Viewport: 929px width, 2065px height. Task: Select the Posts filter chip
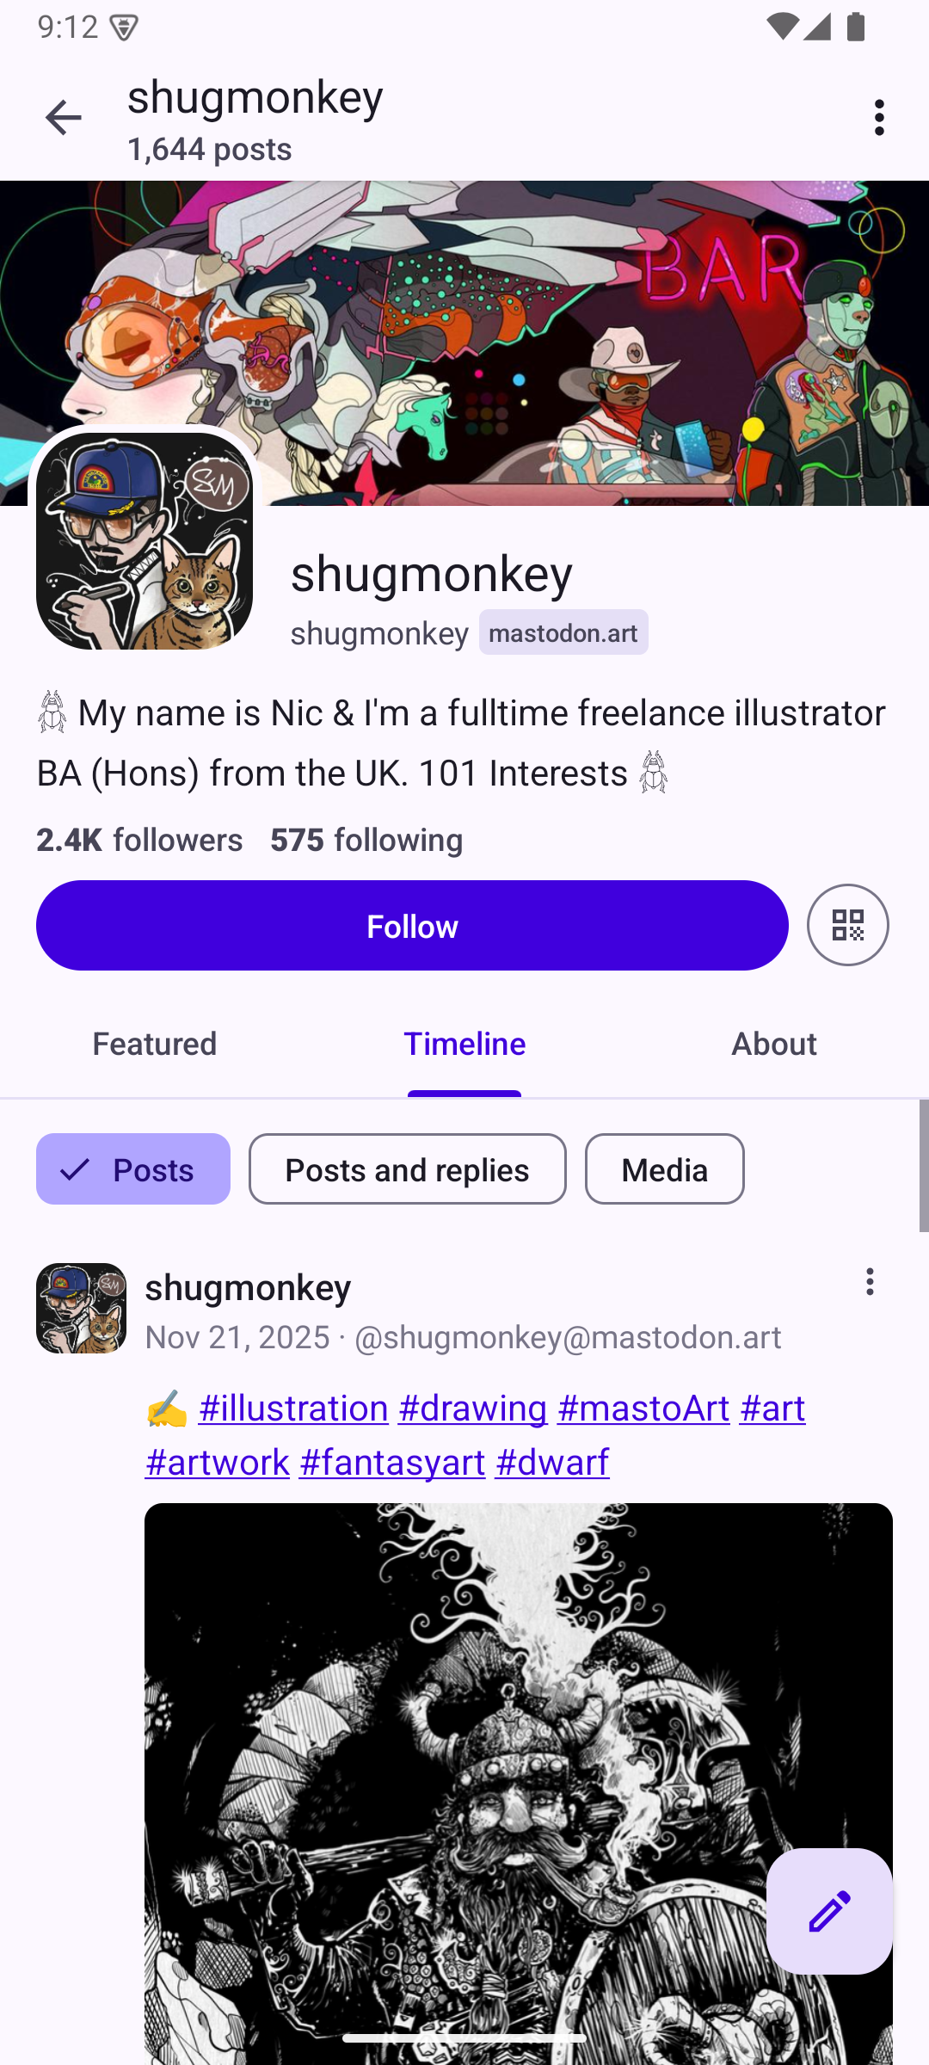coord(133,1169)
